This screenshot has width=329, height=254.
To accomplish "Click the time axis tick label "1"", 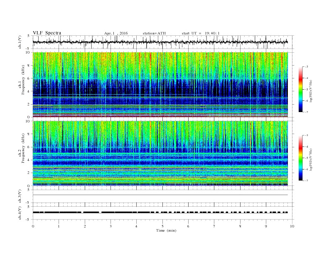I will click(59, 226).
